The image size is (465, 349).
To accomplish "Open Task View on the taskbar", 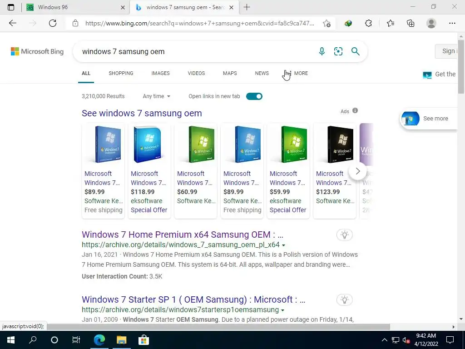I will [76, 340].
